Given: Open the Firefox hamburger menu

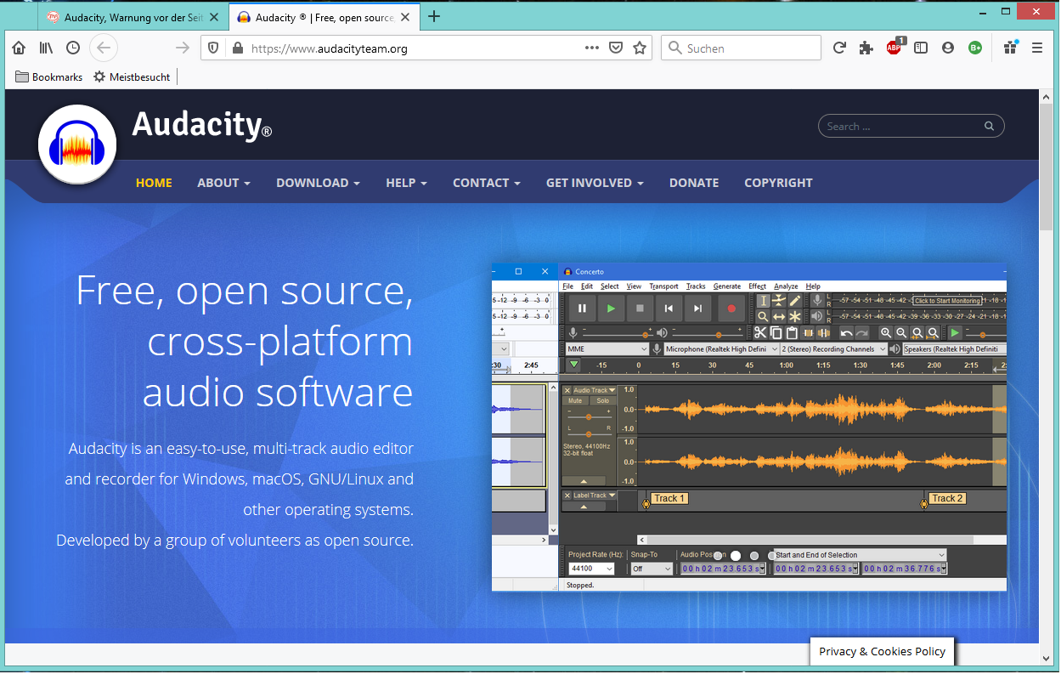Looking at the screenshot, I should click(1037, 48).
